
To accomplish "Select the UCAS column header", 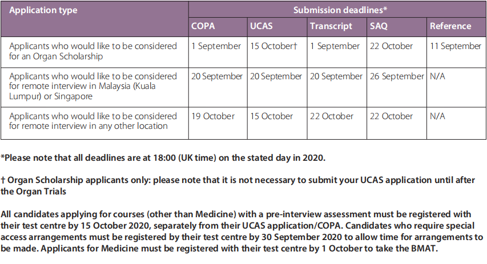I will coord(261,26).
